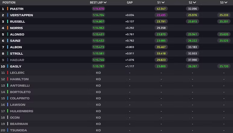The width and height of the screenshot is (233, 133).
Task: Click the POSITION column header
Action: [9, 2]
